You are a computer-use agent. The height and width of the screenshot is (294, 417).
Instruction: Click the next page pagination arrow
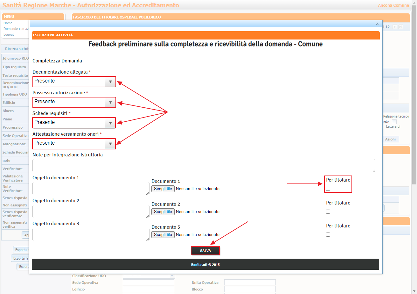(x=395, y=26)
